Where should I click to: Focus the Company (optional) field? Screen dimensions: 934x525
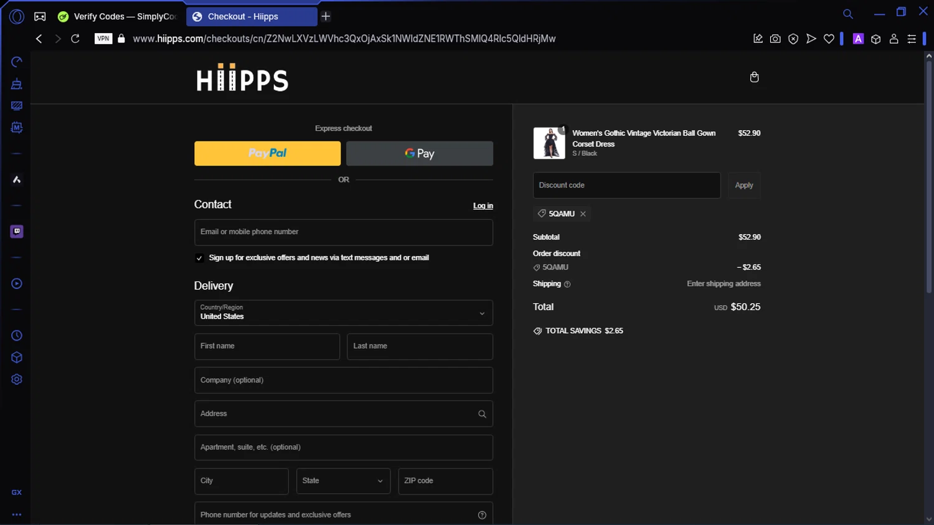tap(344, 381)
